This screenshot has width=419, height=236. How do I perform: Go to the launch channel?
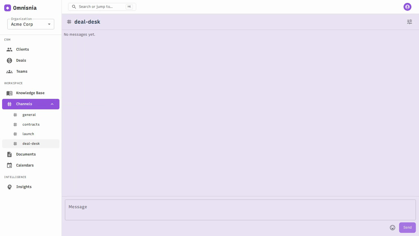point(31,134)
